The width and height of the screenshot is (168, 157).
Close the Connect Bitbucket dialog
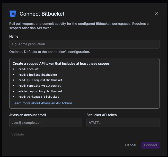tap(156, 14)
